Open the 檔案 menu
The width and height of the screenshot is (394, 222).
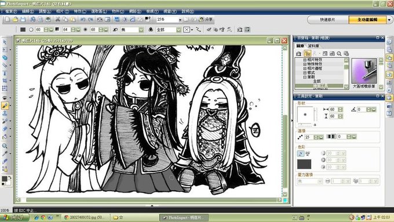pyautogui.click(x=11, y=12)
